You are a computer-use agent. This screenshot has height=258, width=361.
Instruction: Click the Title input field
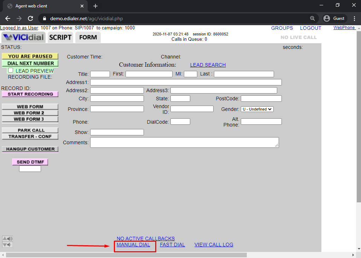(100, 74)
